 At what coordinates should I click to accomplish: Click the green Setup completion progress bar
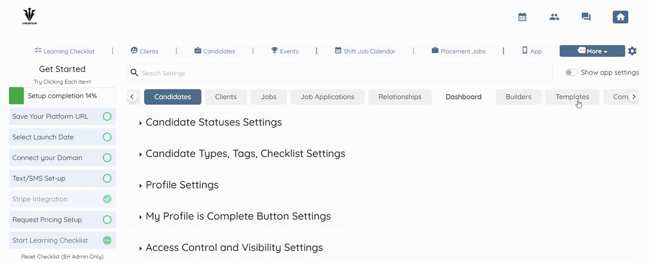[x=16, y=96]
